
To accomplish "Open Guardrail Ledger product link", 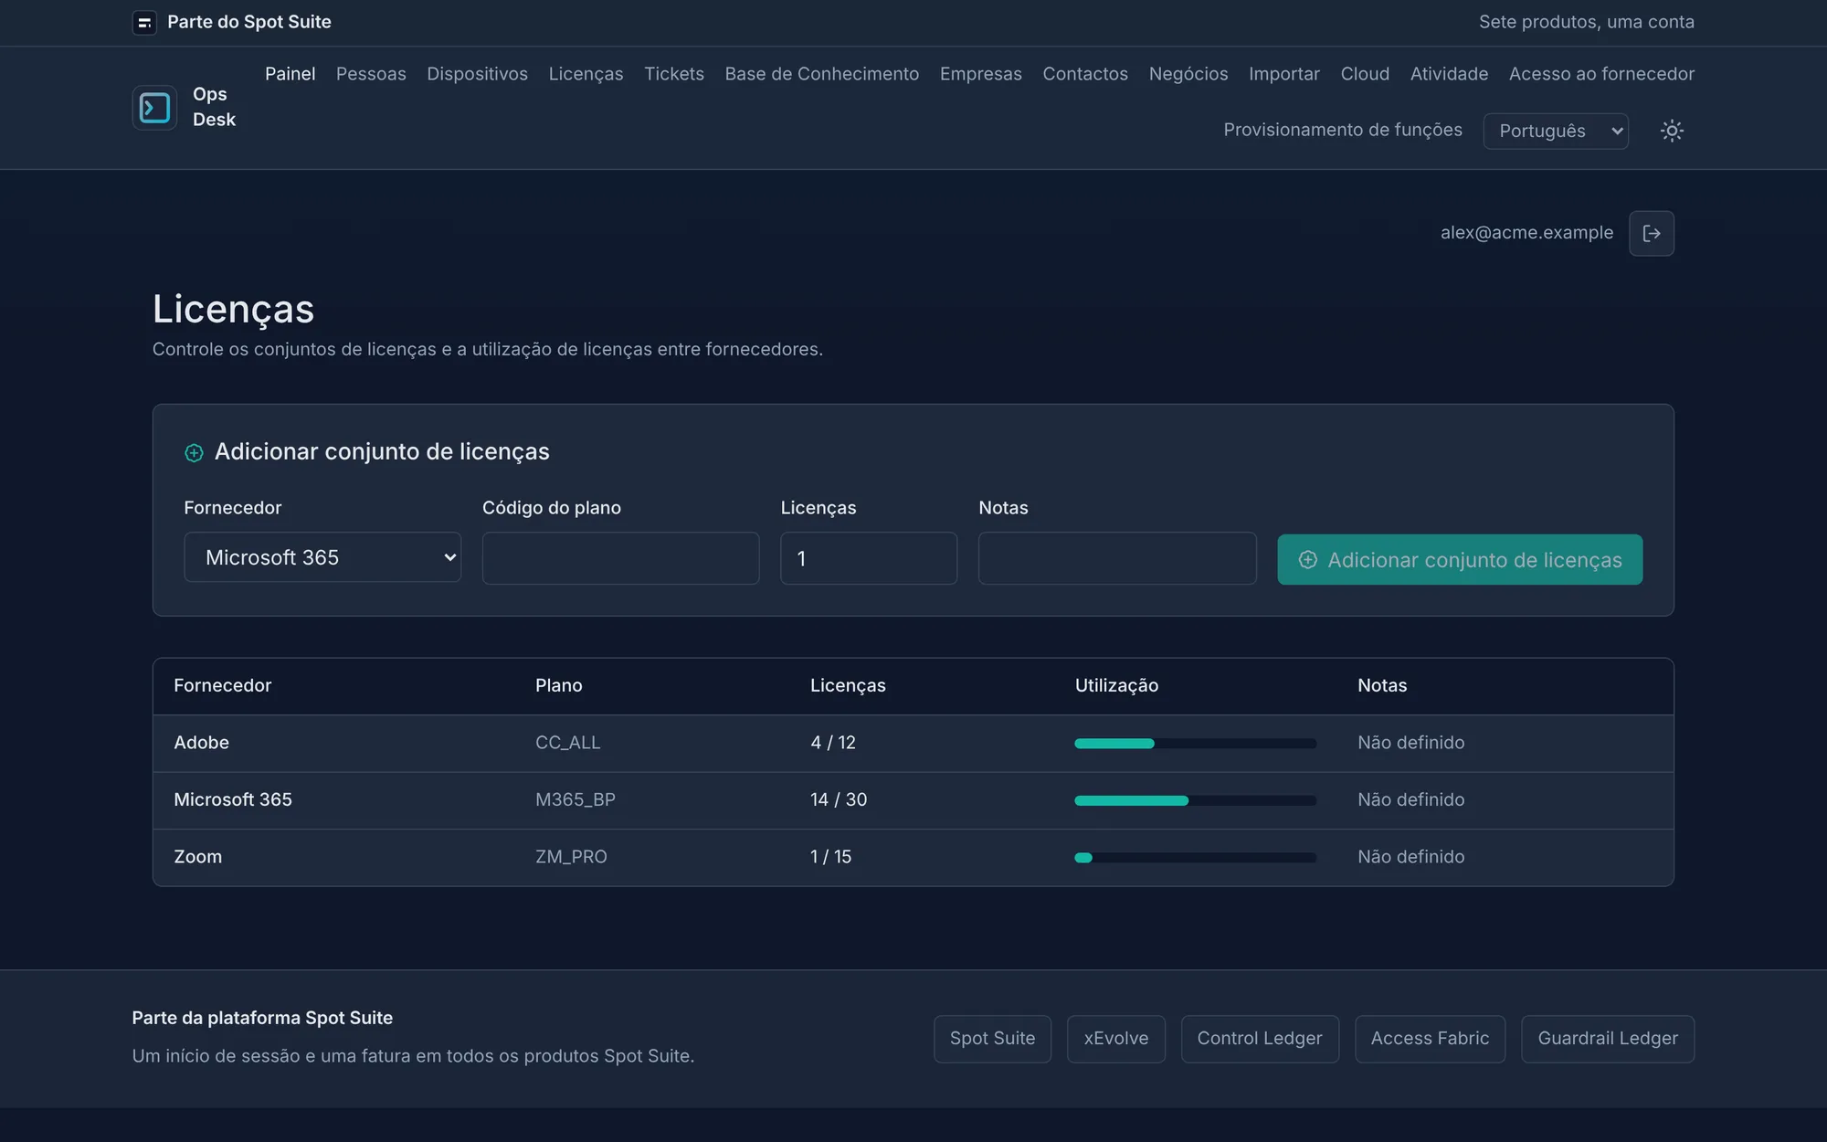I will [x=1608, y=1039].
